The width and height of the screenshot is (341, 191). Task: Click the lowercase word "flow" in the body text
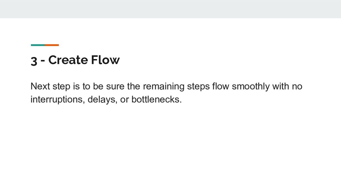[x=220, y=86]
